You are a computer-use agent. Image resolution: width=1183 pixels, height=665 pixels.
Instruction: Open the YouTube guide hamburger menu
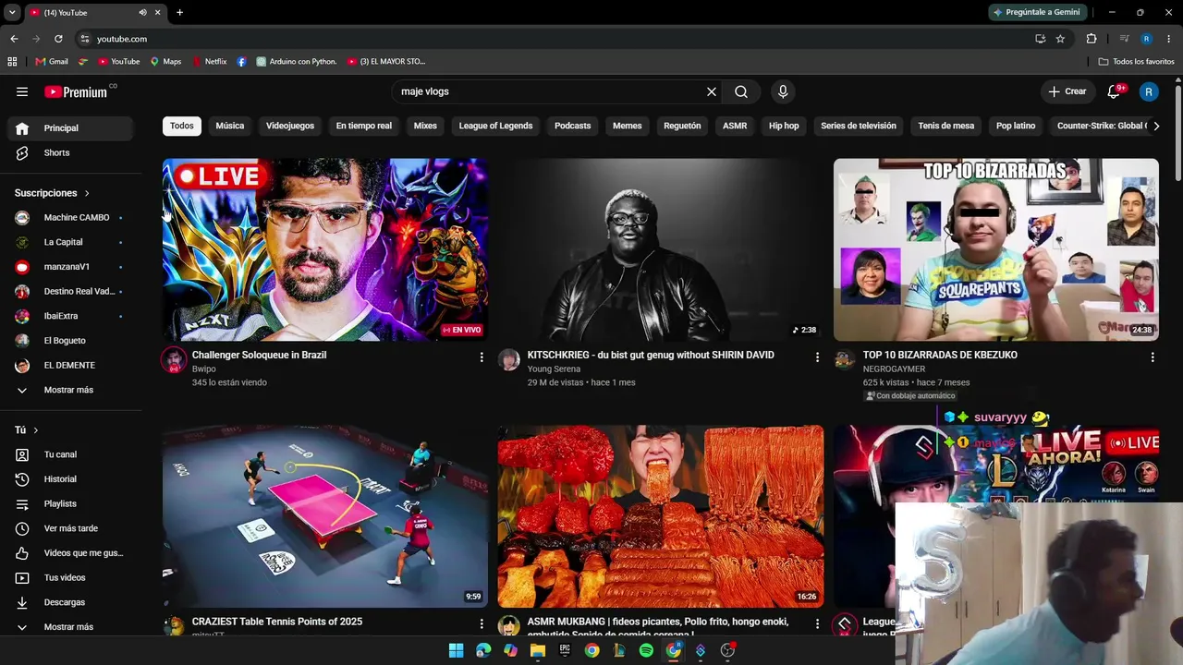point(22,91)
